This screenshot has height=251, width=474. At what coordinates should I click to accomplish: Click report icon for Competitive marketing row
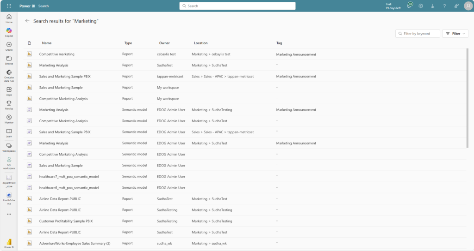tap(29, 54)
